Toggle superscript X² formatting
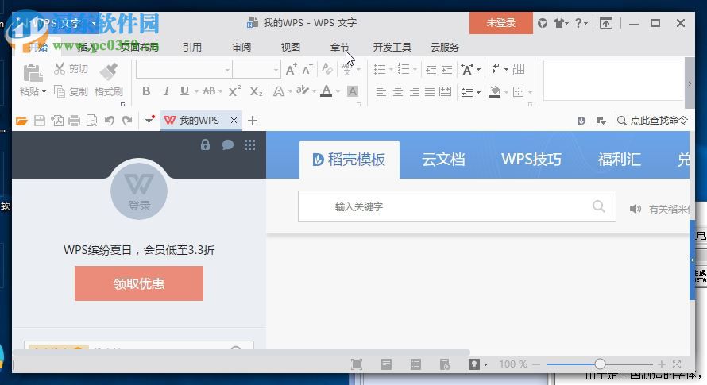 (x=234, y=91)
